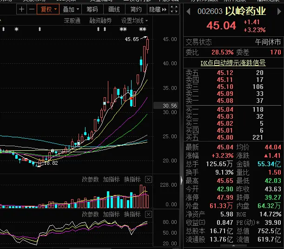Viewport: 284px width, 249px height.
Task: Click DK点自动提示涨跌信号 link
Action: (x=233, y=63)
